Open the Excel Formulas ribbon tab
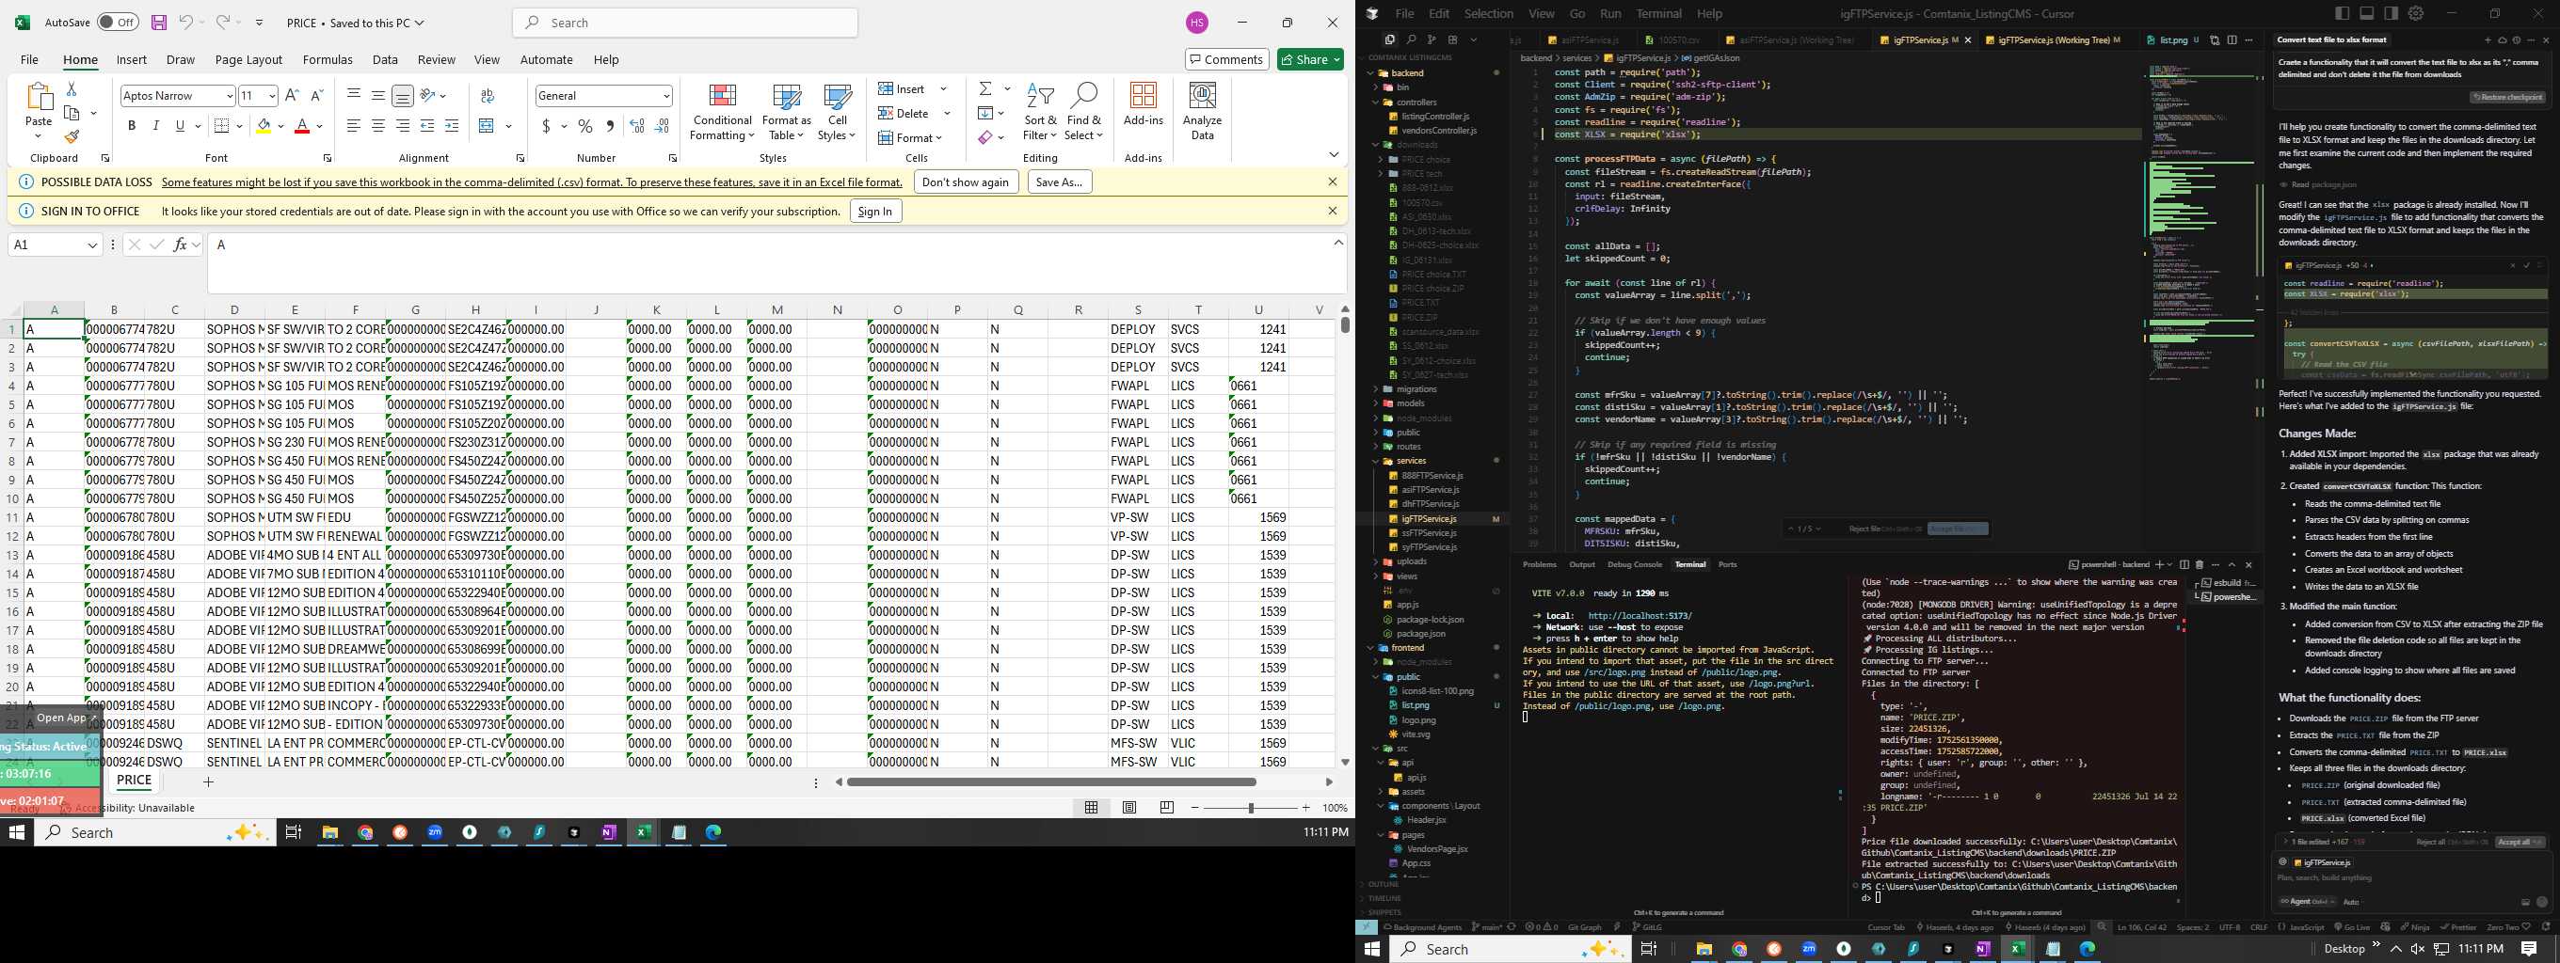2560x963 pixels. (x=327, y=59)
